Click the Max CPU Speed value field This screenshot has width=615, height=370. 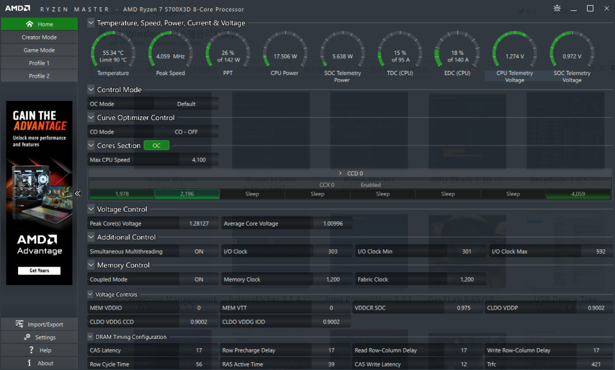pyautogui.click(x=198, y=160)
